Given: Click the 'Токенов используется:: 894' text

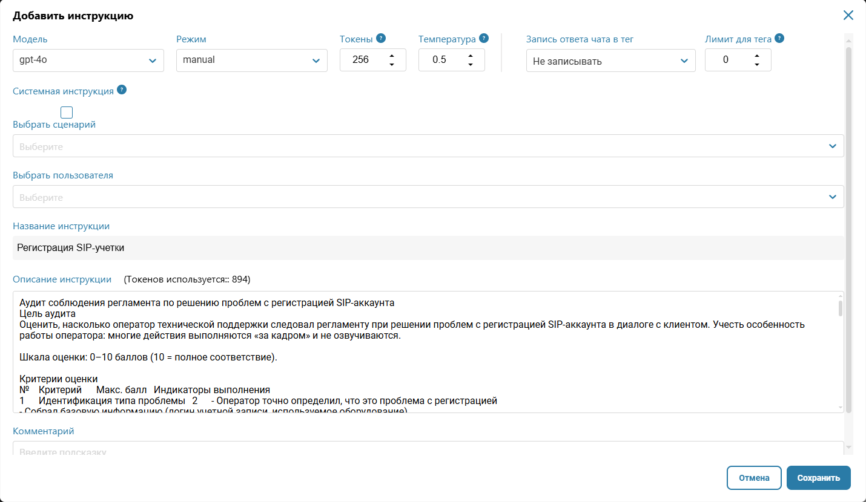Looking at the screenshot, I should tap(187, 279).
